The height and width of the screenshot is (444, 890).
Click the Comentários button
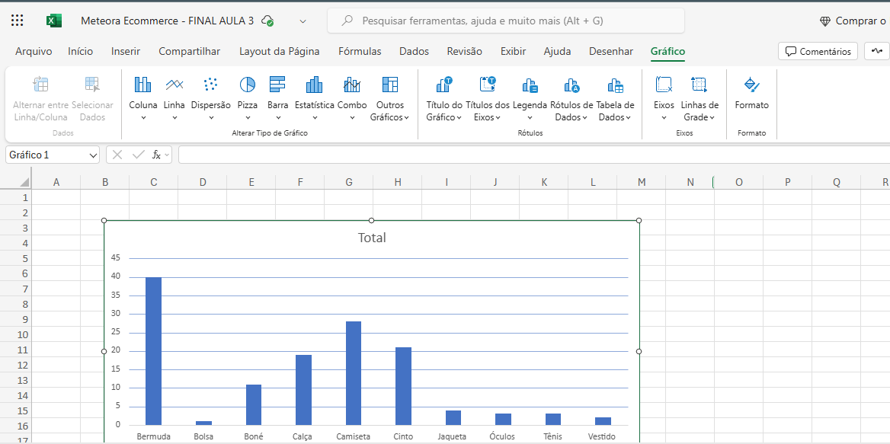click(x=818, y=51)
